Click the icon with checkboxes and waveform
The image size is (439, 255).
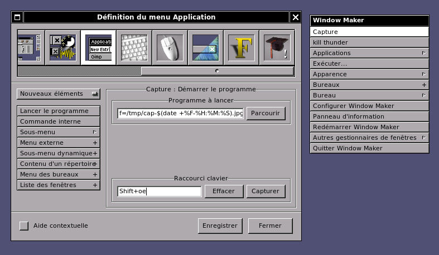(x=62, y=47)
